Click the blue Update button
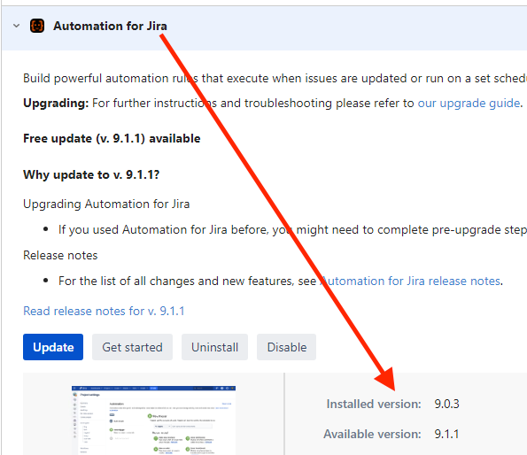527x455 pixels. [53, 347]
